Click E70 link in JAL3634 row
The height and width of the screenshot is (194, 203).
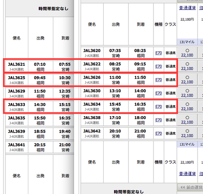pos(159,106)
